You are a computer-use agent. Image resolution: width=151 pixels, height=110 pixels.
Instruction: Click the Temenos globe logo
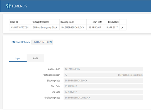(x=8, y=6)
